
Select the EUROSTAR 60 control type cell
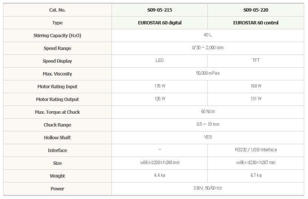point(256,23)
